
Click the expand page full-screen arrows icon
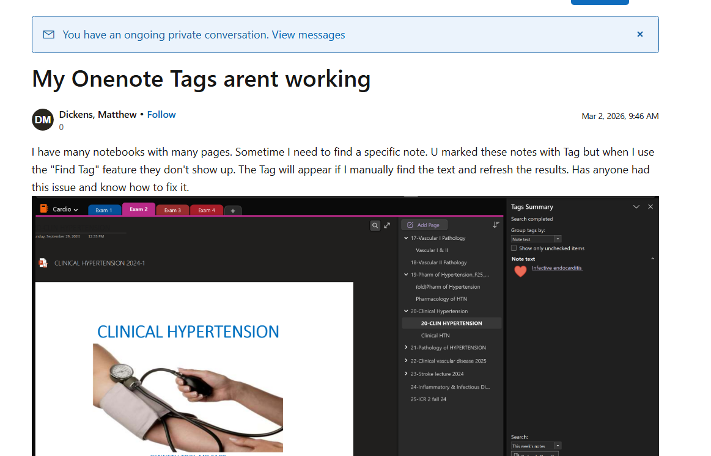click(387, 225)
